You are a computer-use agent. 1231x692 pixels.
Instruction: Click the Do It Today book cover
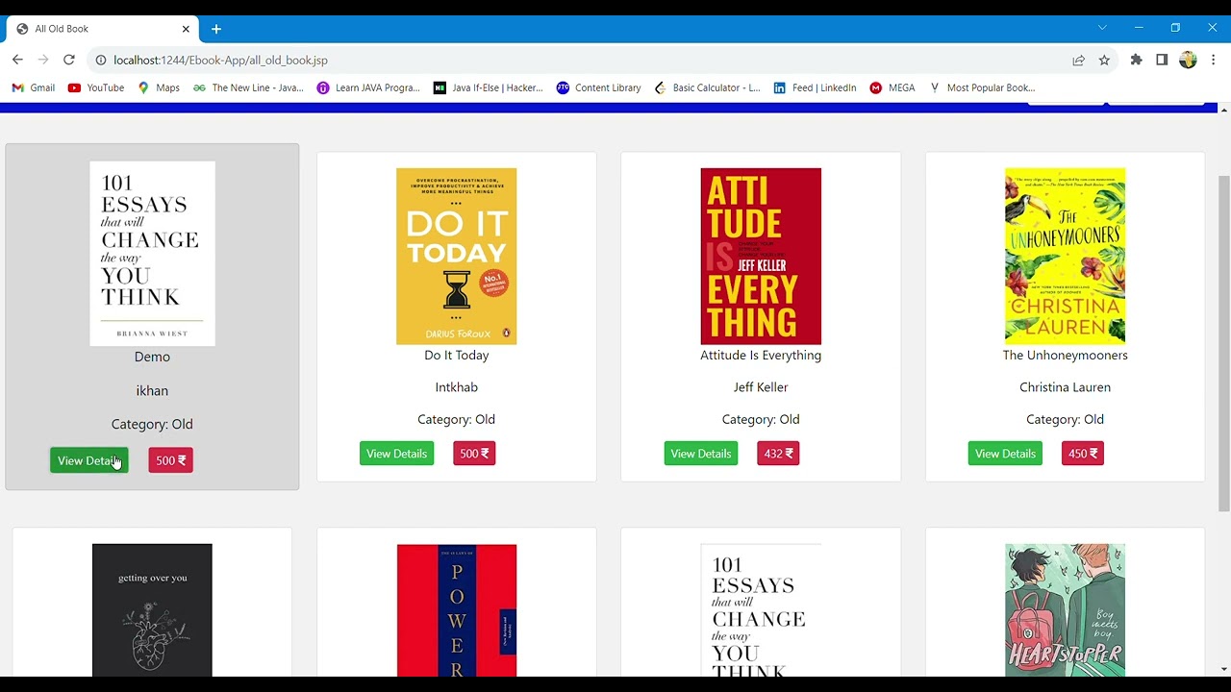click(x=457, y=257)
